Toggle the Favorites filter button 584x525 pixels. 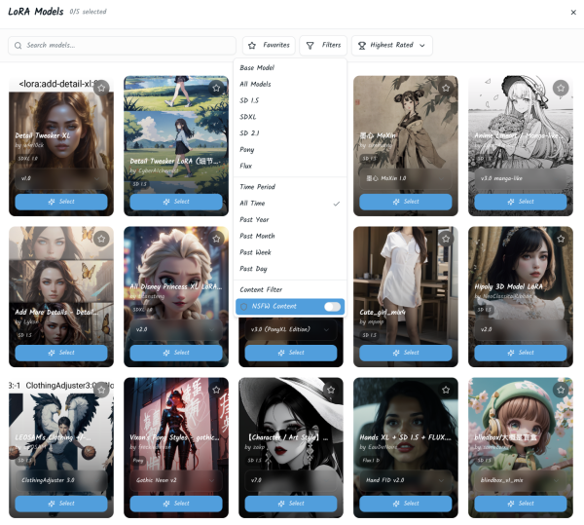(269, 46)
